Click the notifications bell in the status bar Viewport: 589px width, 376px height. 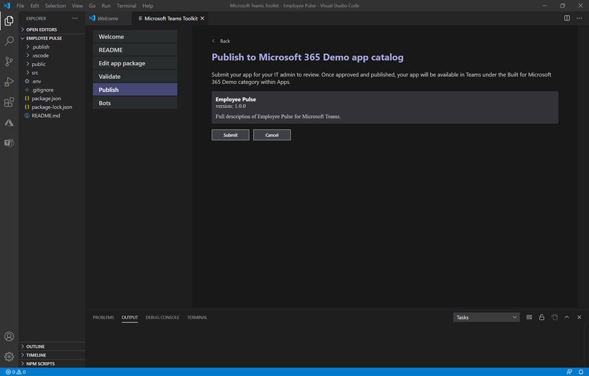click(x=580, y=371)
